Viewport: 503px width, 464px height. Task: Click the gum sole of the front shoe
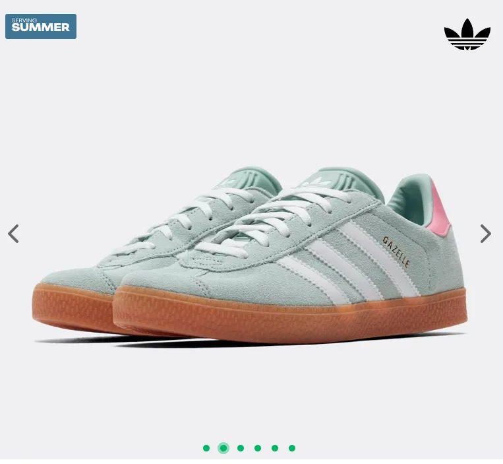coord(290,316)
